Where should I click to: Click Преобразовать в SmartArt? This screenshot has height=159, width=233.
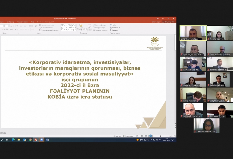(x=49, y=30)
